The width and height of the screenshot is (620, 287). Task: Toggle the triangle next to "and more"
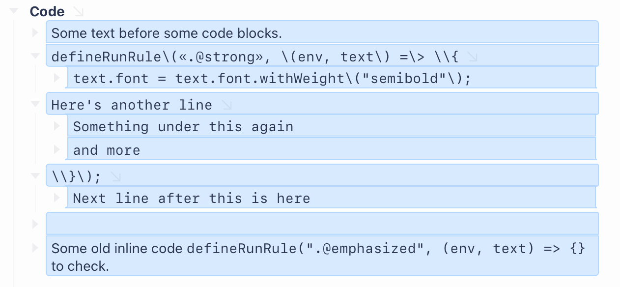(x=57, y=149)
